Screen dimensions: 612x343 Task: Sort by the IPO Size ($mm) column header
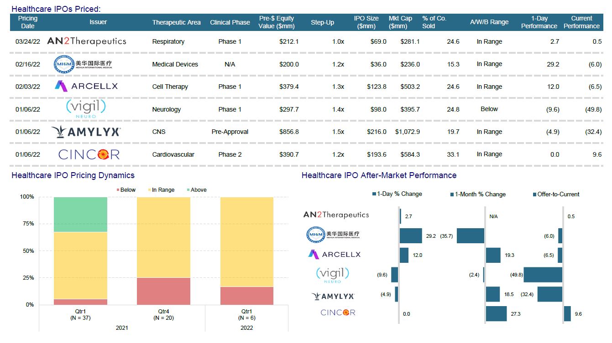point(366,22)
